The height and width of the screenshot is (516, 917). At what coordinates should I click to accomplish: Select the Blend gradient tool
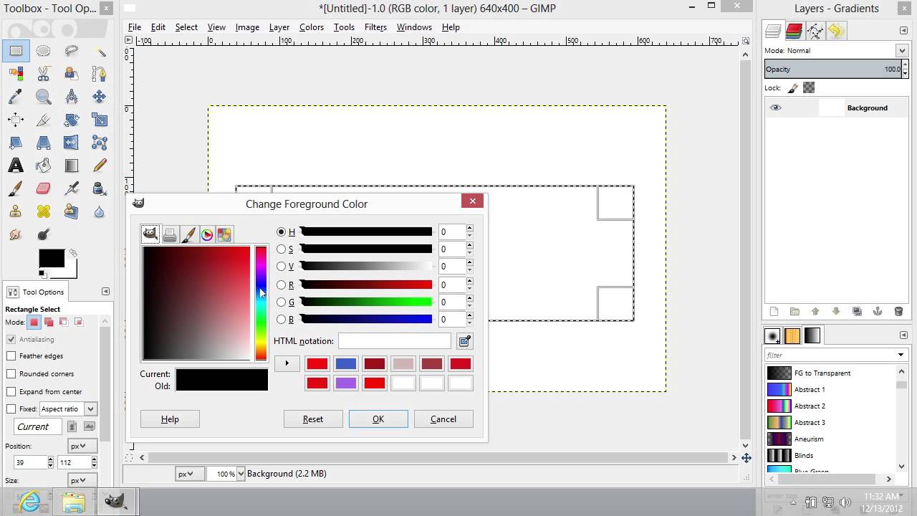pos(71,166)
